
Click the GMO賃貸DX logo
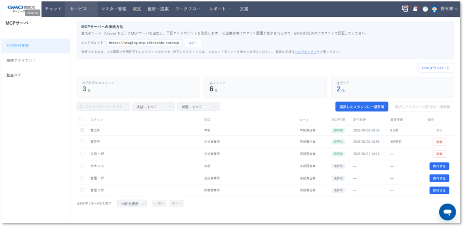click(21, 7)
